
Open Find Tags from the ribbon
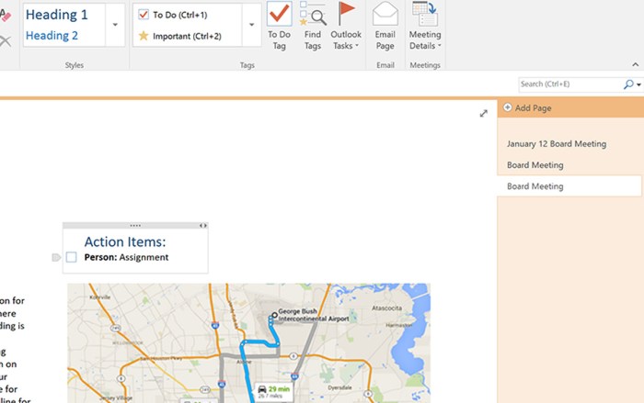pyautogui.click(x=313, y=16)
